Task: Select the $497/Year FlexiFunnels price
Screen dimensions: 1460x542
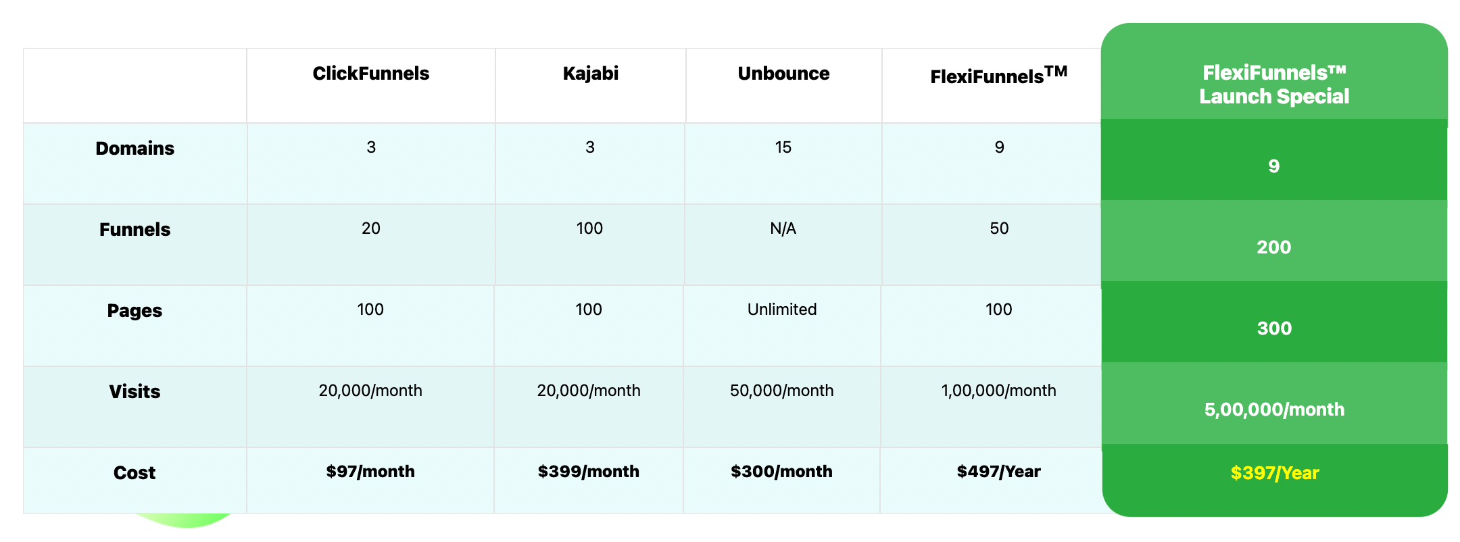Action: (998, 472)
